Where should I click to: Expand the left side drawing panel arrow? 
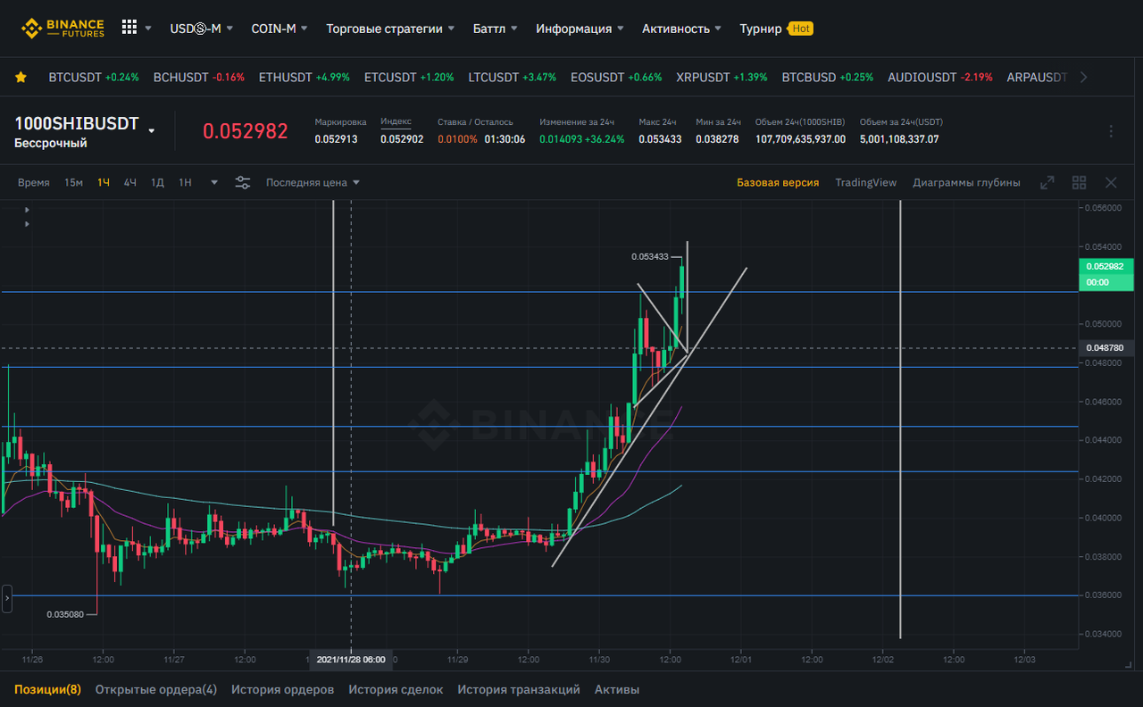[7, 598]
